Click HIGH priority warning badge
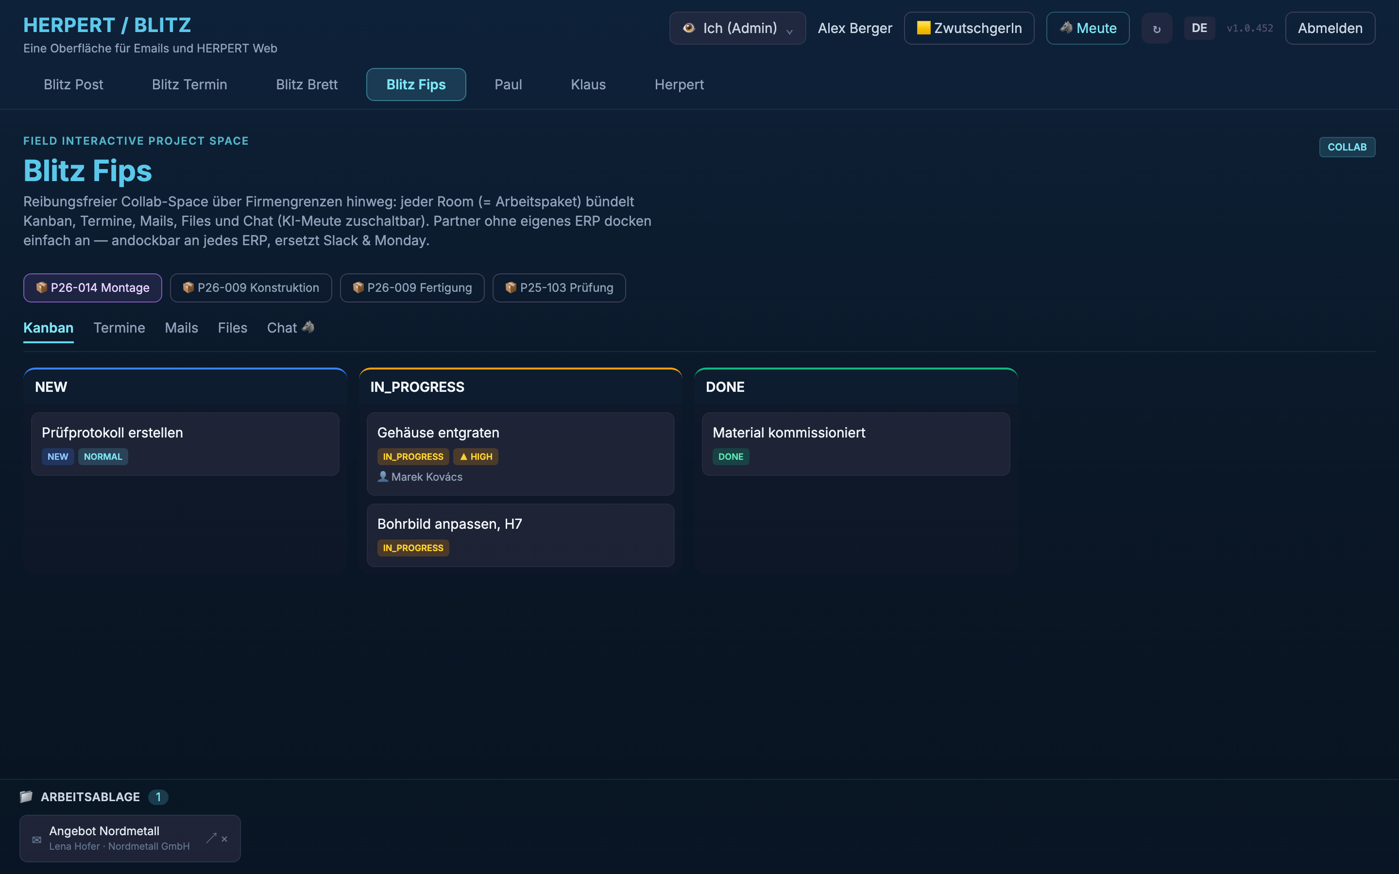The height and width of the screenshot is (874, 1399). [476, 456]
